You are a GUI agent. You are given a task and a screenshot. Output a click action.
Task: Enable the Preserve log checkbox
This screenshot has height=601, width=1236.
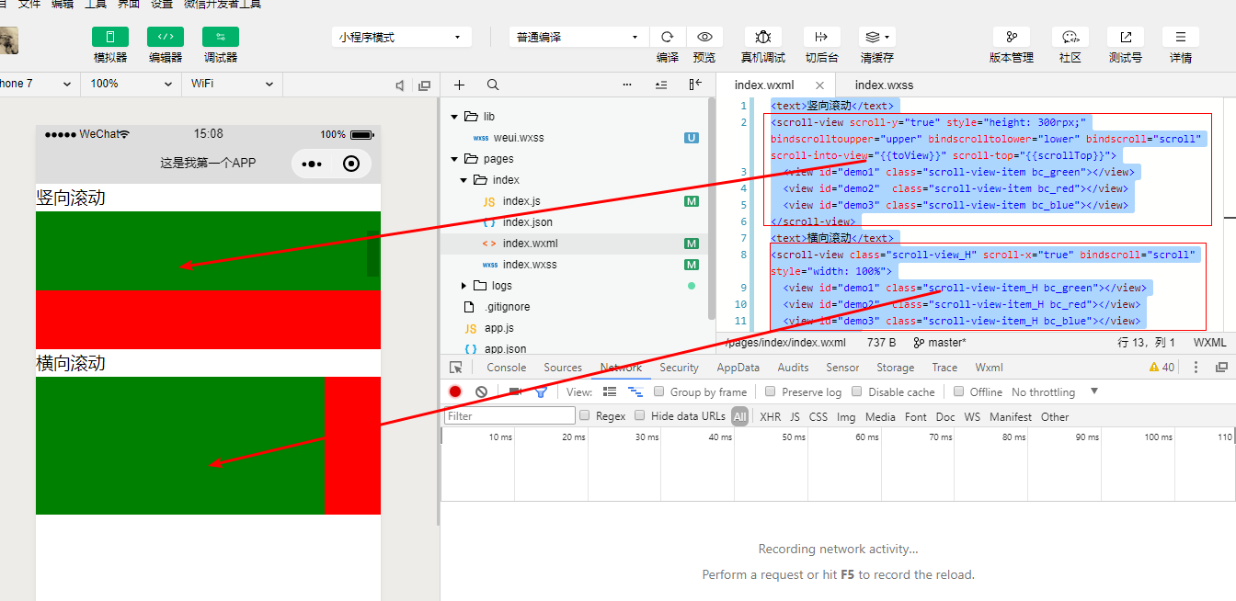[771, 391]
